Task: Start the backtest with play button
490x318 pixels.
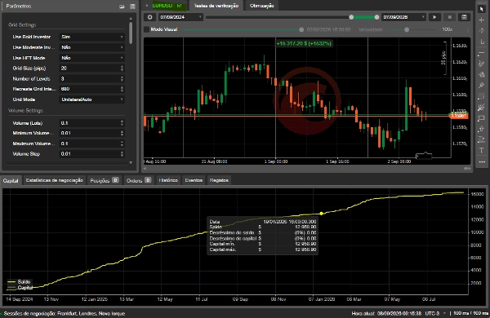Action: [x=434, y=17]
